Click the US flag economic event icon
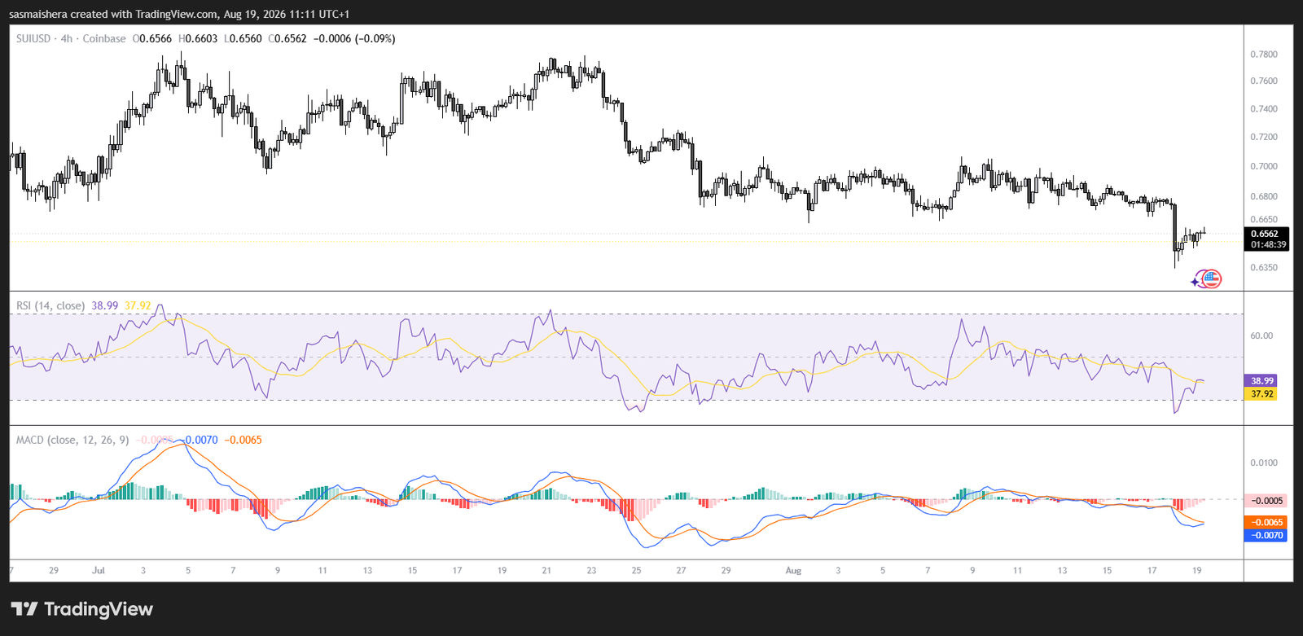 1212,279
